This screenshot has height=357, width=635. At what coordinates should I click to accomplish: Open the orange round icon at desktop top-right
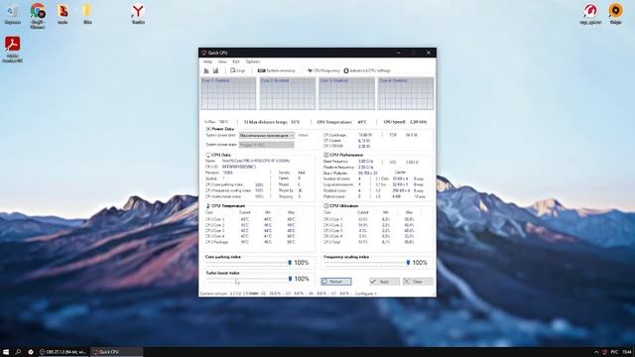click(615, 14)
